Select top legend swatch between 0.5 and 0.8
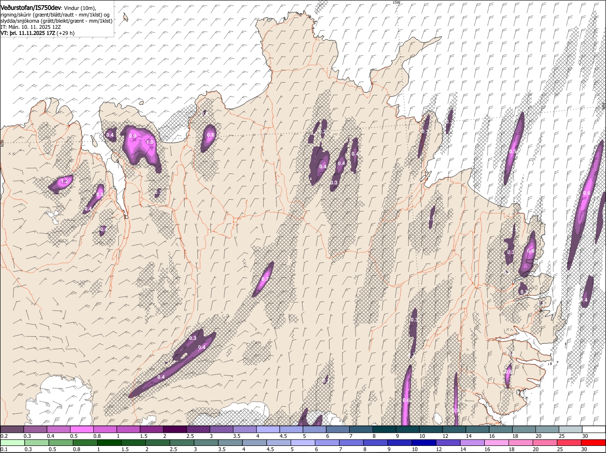This screenshot has height=453, width=606. click(x=81, y=429)
